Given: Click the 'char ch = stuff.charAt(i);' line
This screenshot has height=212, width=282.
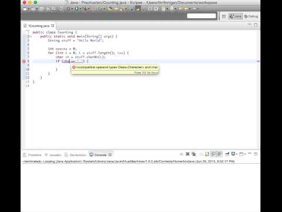Looking at the screenshot, I should click(x=80, y=57).
